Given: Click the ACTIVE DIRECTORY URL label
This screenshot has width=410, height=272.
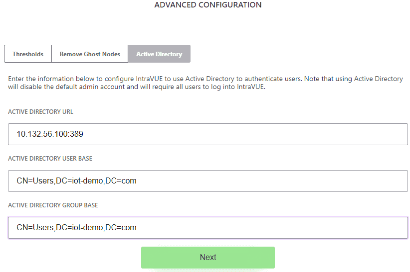Looking at the screenshot, I should 40,111.
